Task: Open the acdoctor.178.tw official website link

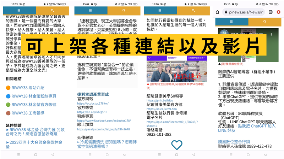Action: 93,104
